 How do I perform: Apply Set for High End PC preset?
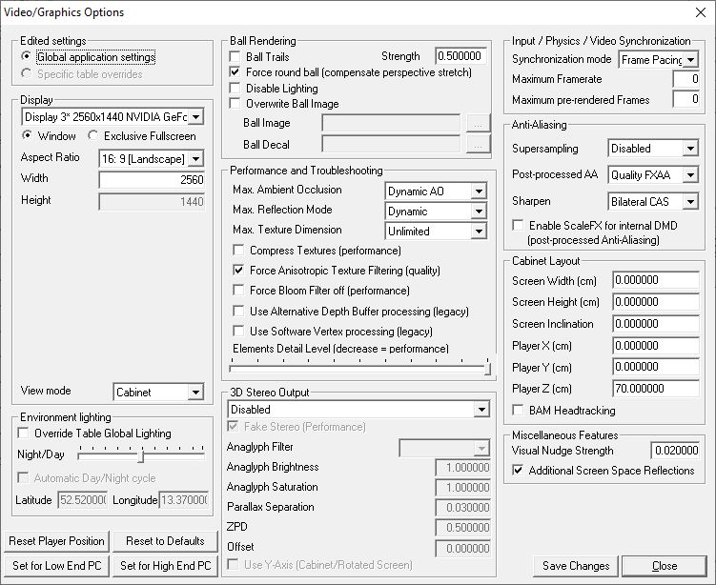[x=165, y=566]
